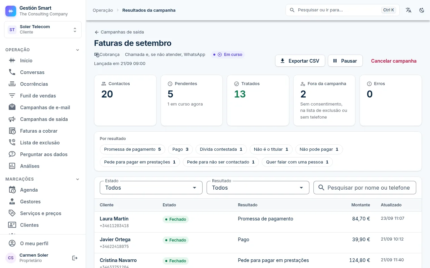Open Análises chart item

click(43, 166)
